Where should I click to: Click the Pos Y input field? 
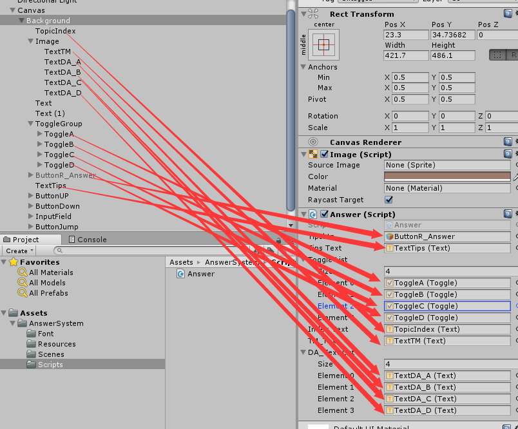(452, 35)
